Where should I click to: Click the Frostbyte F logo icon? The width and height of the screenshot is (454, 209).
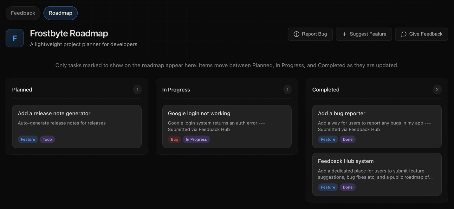point(15,38)
